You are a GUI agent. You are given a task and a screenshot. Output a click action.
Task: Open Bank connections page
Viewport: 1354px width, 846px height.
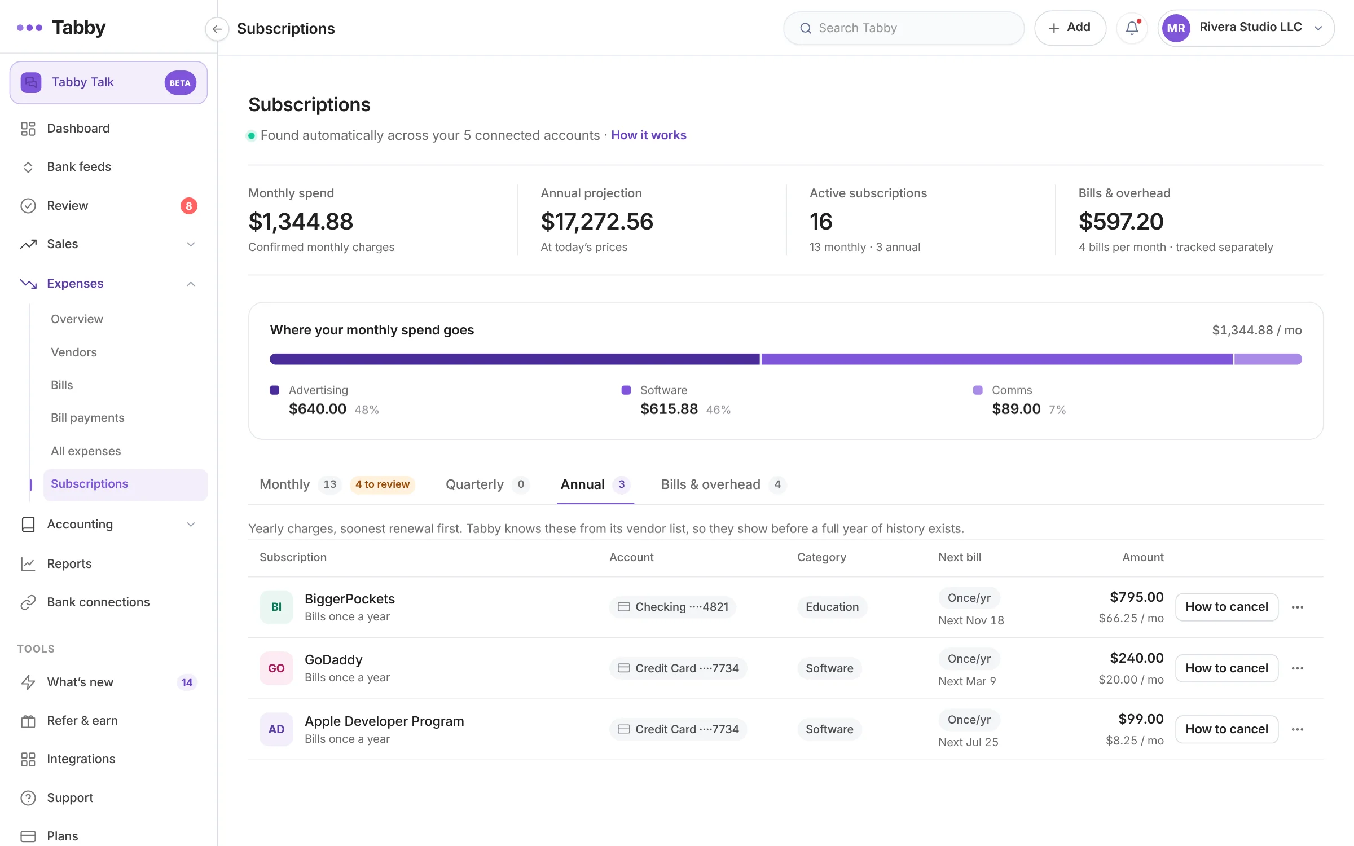(108, 602)
